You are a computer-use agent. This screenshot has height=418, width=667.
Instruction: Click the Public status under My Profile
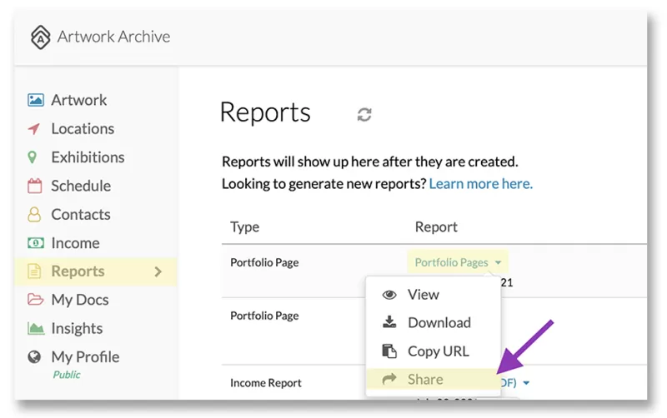click(x=67, y=375)
